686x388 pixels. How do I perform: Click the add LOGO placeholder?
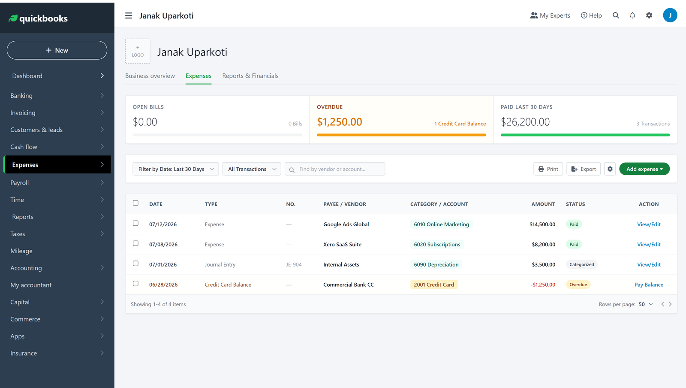point(138,51)
